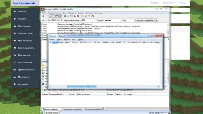Click the cancel current operation icon
The image size is (203, 114).
point(71,16)
